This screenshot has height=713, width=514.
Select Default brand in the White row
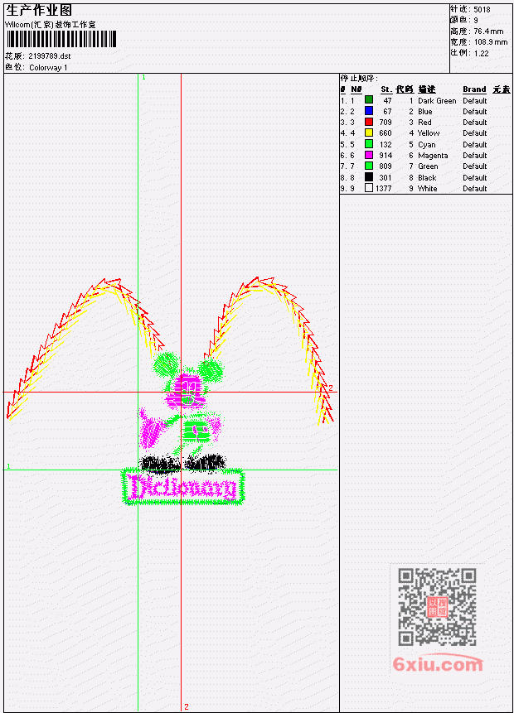point(475,189)
